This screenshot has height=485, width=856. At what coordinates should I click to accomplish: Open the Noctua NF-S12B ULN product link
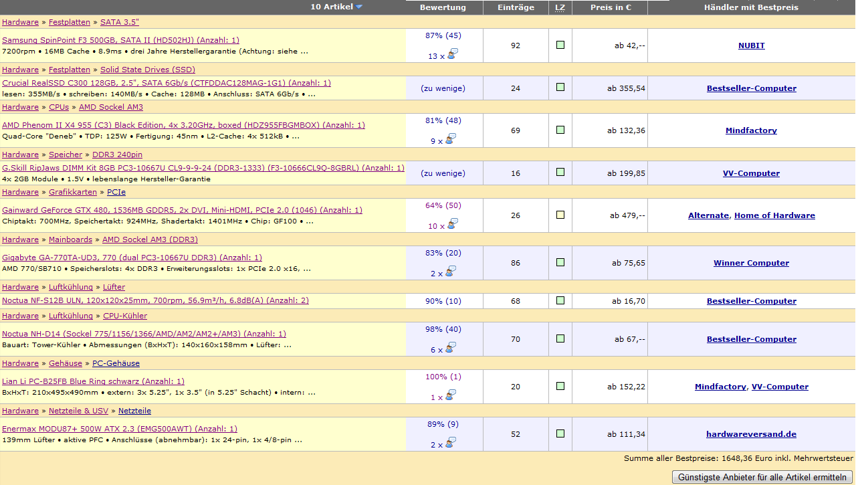click(155, 300)
